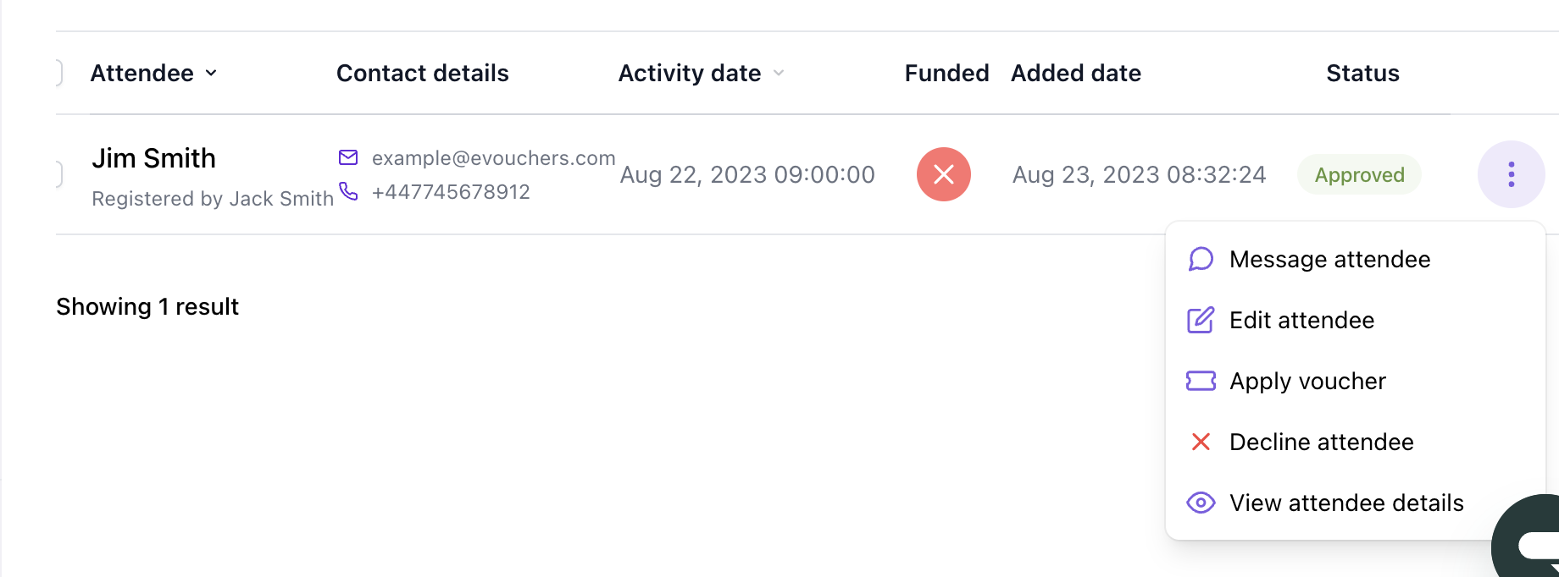Click the email envelope icon
The image size is (1559, 577).
(348, 157)
